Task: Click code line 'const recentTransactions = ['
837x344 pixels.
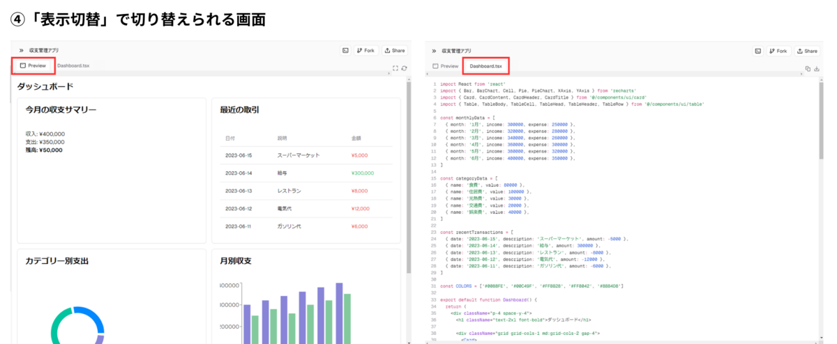Action: tap(476, 232)
